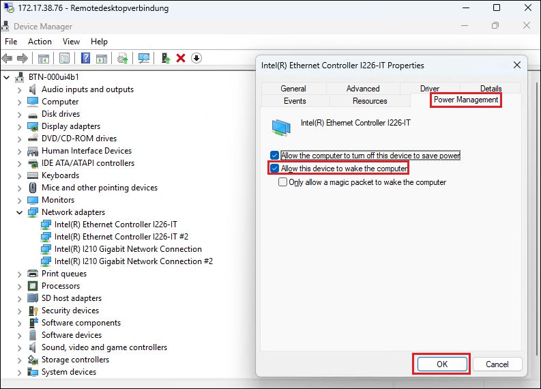Viewport: 541px width, 389px height.
Task: Collapse the Network adapters category
Action: (20, 212)
